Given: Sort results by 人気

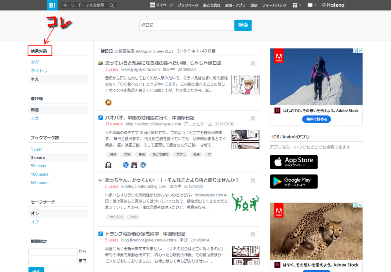Looking at the screenshot, I should 35,118.
